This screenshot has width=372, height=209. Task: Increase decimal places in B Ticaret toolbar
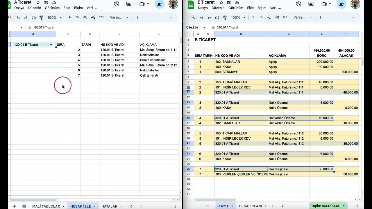277,17
